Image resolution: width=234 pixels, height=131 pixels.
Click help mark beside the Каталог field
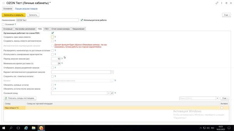115,80
